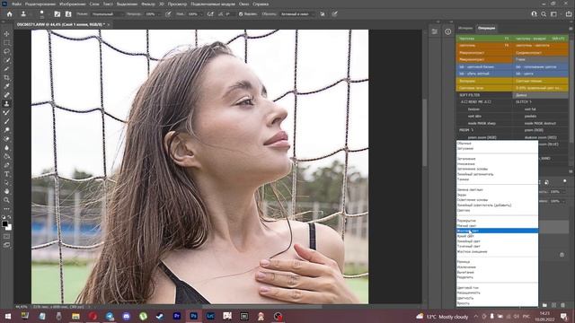Select the Path Selection arrow tool
The image size is (575, 323).
6,183
